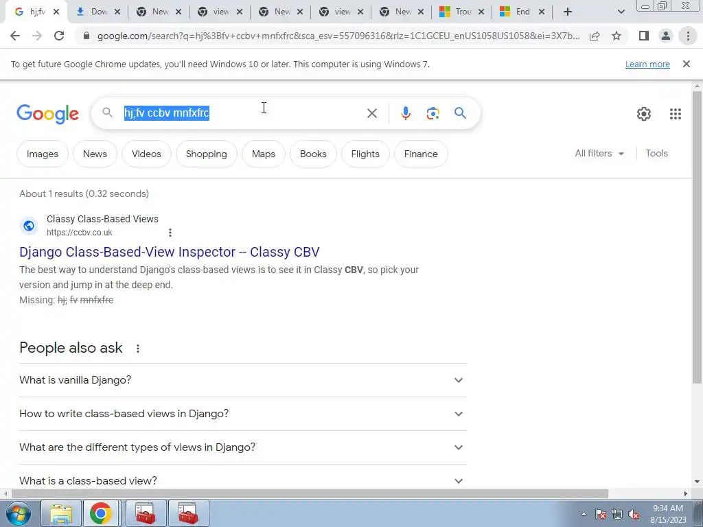Screen dimensions: 703x527
Task: Click the https://ccbv.co.uk URL text
Action: (x=80, y=233)
